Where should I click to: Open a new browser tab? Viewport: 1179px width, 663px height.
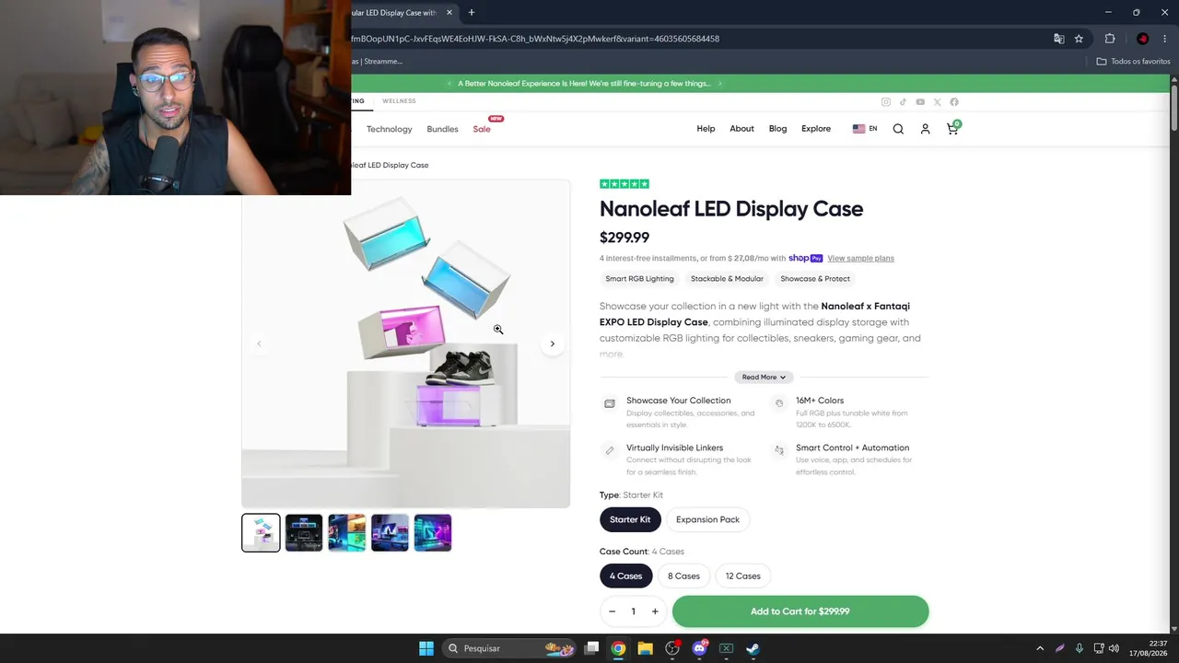pos(472,13)
